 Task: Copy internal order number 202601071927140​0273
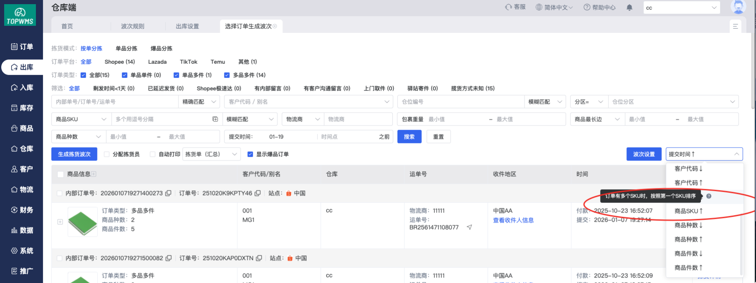click(168, 193)
